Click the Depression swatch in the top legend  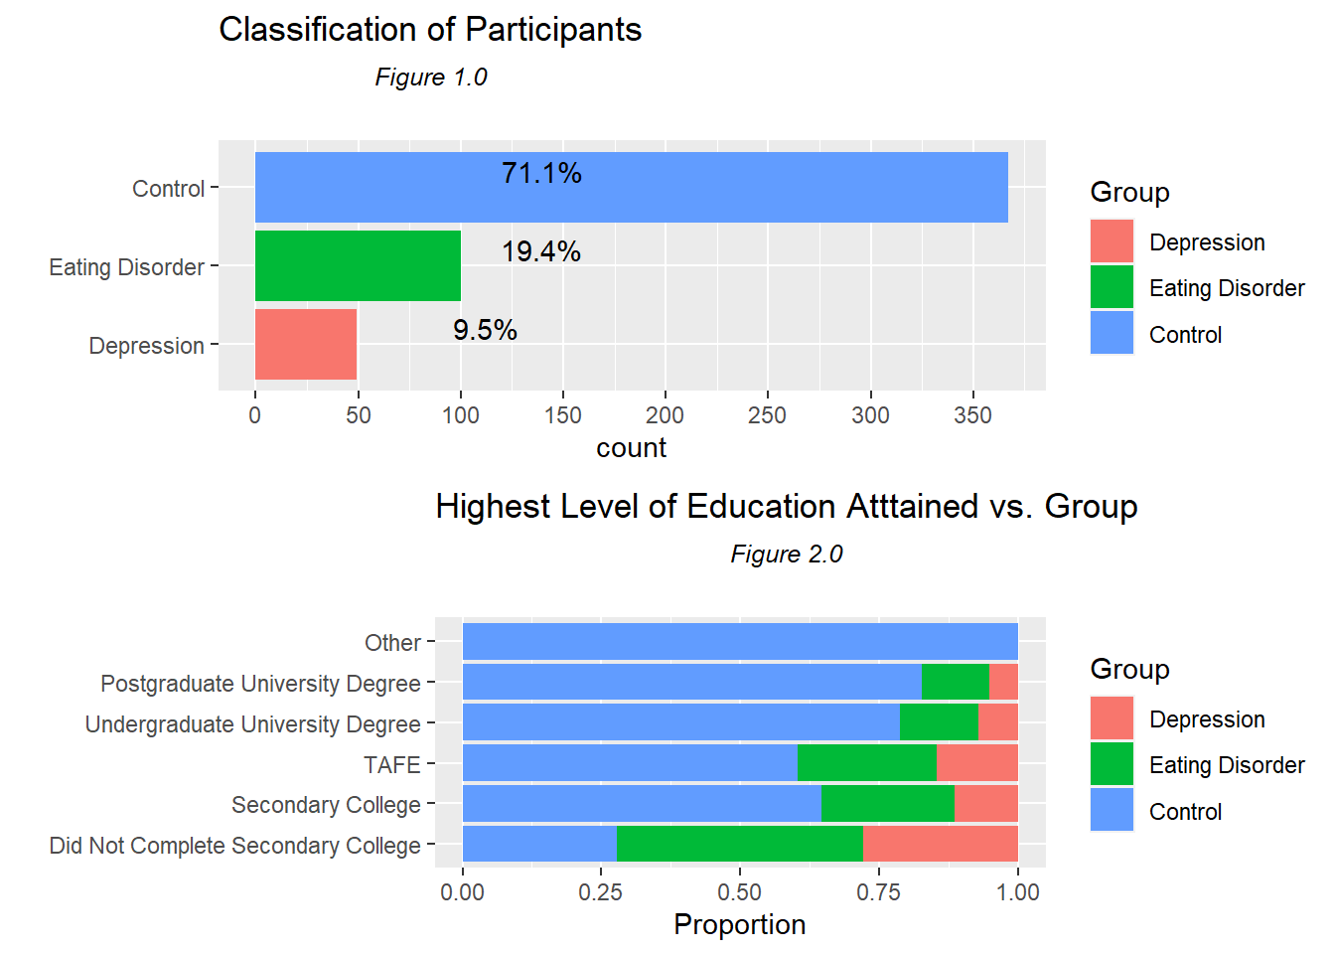(x=1112, y=241)
